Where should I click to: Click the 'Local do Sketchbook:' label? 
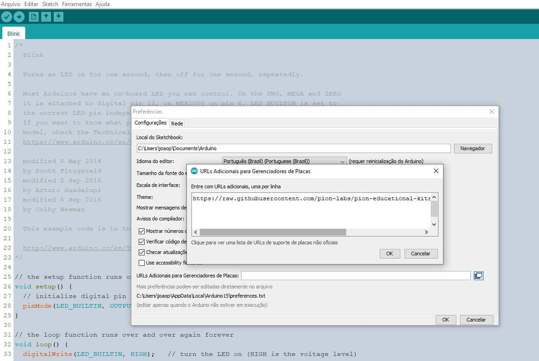pos(159,137)
